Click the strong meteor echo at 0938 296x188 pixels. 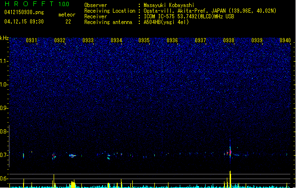point(230,152)
